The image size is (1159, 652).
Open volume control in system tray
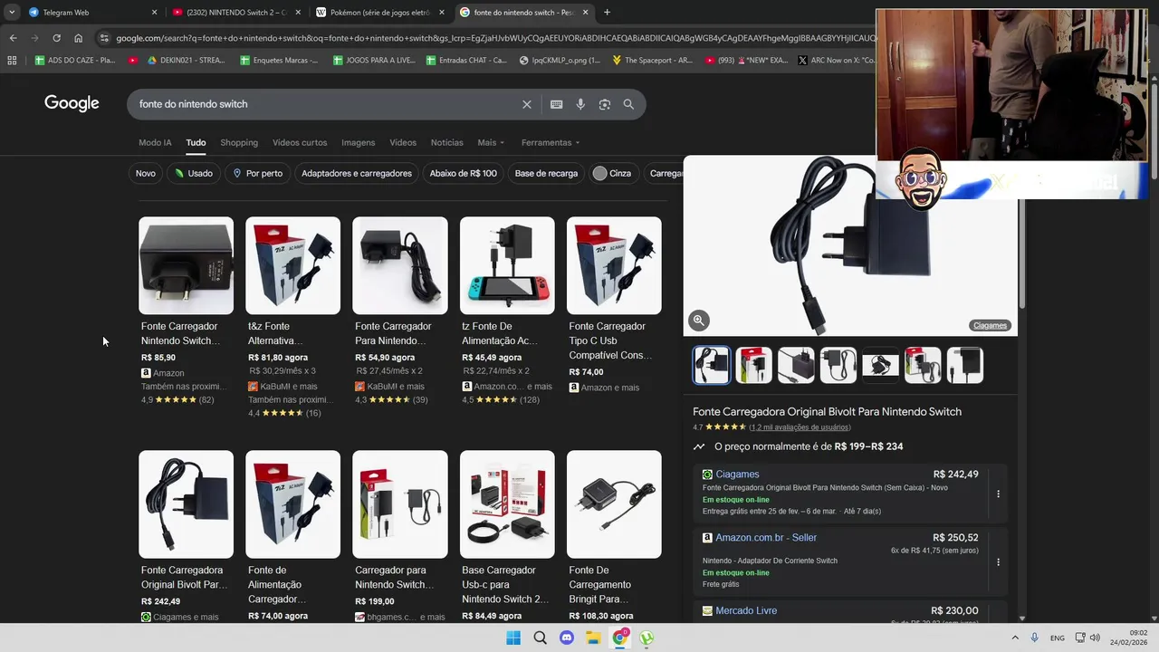click(x=1095, y=638)
